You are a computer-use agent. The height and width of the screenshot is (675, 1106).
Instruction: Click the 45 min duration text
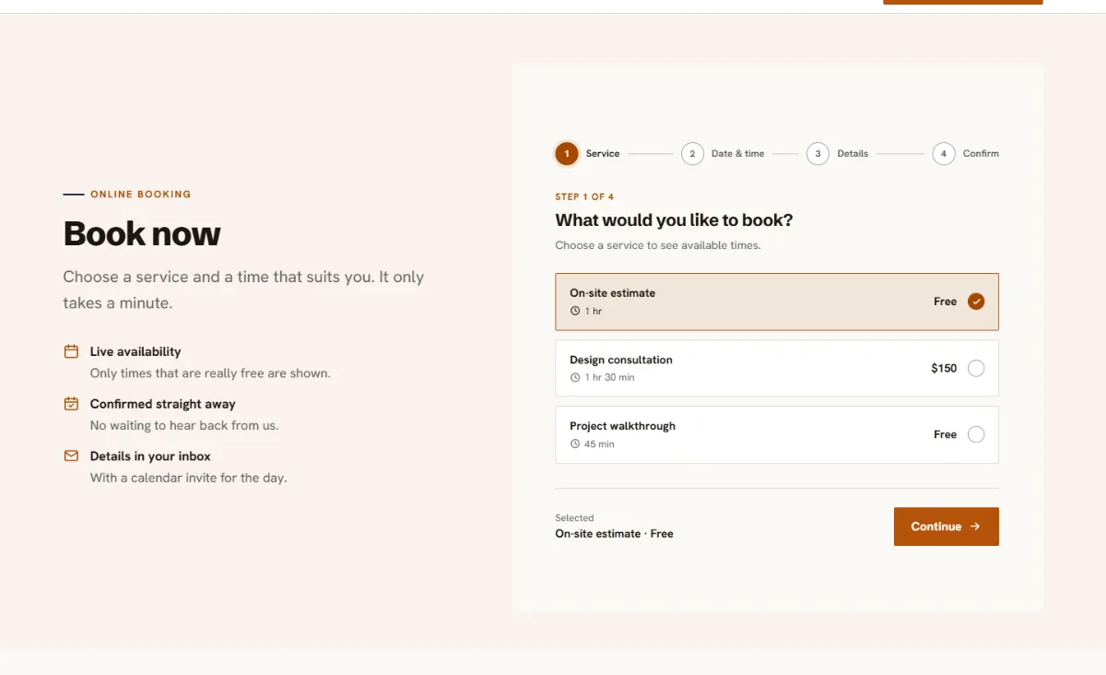coord(599,444)
